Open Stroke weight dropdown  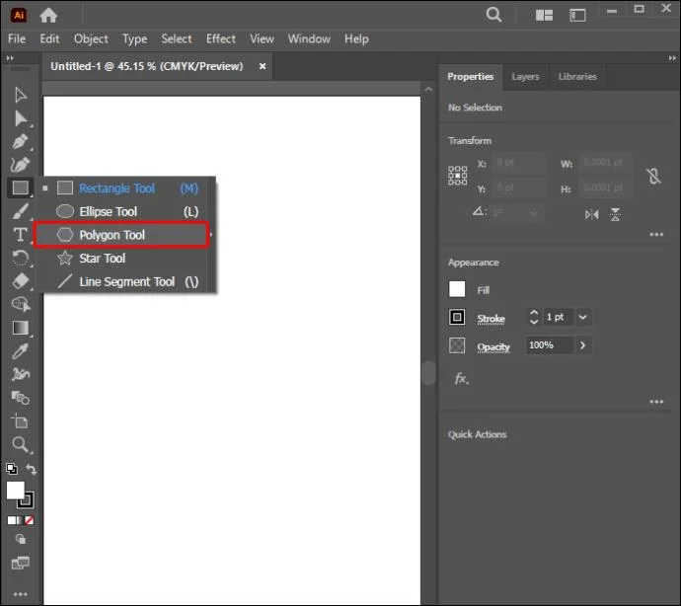tap(583, 317)
